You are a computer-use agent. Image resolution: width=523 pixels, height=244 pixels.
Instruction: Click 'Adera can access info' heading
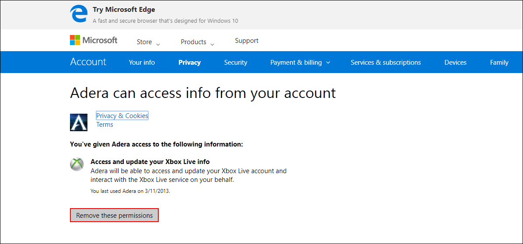coord(203,93)
